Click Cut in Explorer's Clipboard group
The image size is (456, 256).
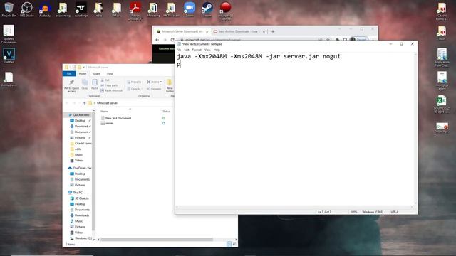point(105,80)
